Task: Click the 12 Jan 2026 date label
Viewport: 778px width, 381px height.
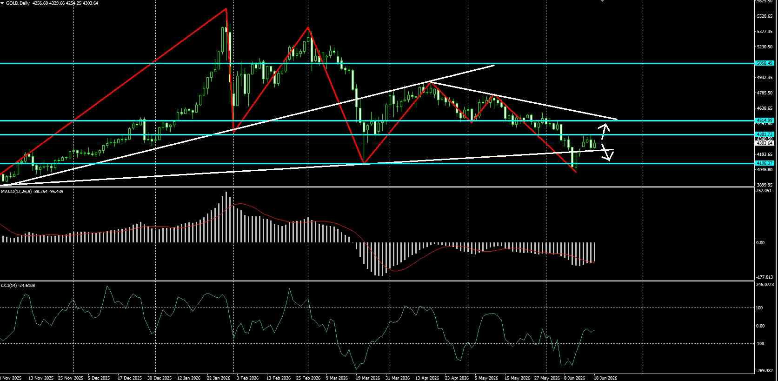Action: point(189,378)
